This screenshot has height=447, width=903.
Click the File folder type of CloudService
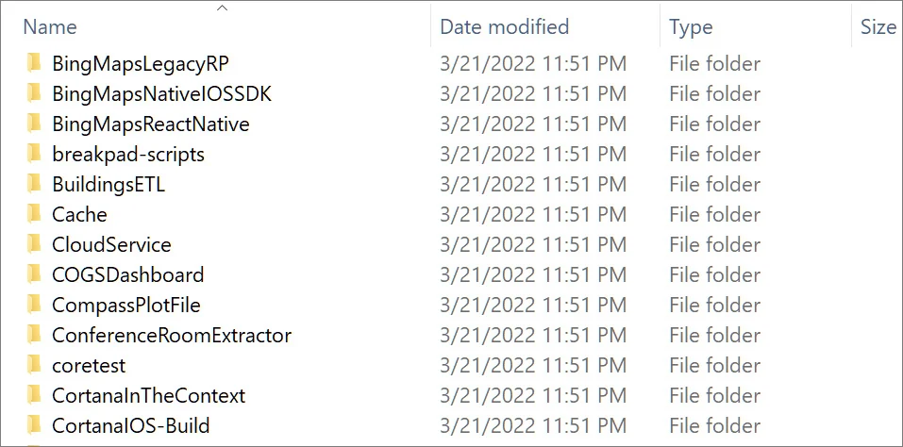pos(714,245)
